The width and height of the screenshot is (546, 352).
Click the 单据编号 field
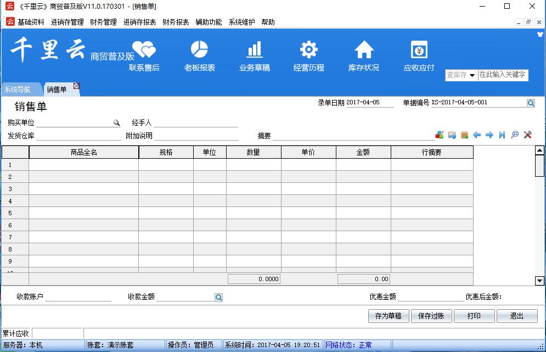[x=479, y=103]
